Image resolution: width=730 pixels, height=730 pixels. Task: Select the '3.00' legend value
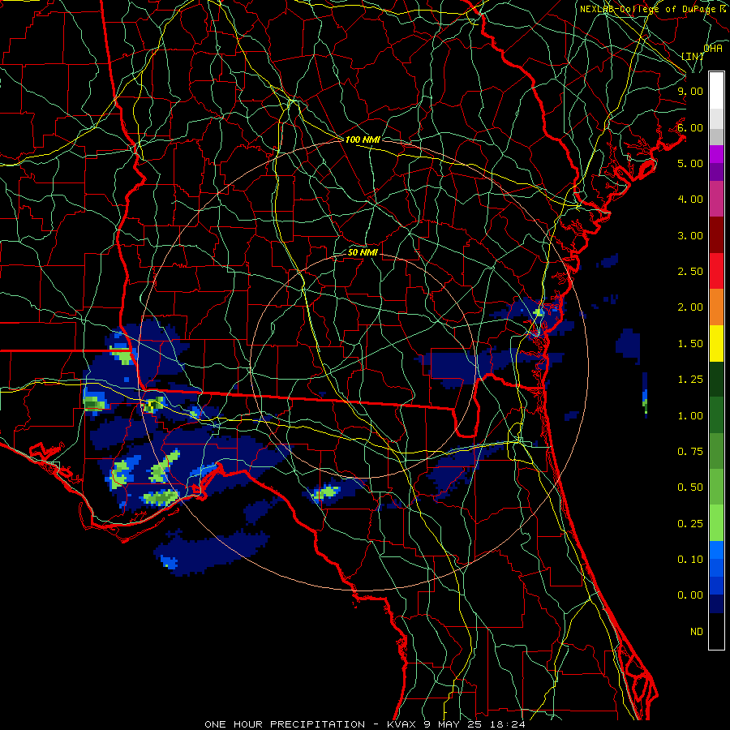[690, 235]
